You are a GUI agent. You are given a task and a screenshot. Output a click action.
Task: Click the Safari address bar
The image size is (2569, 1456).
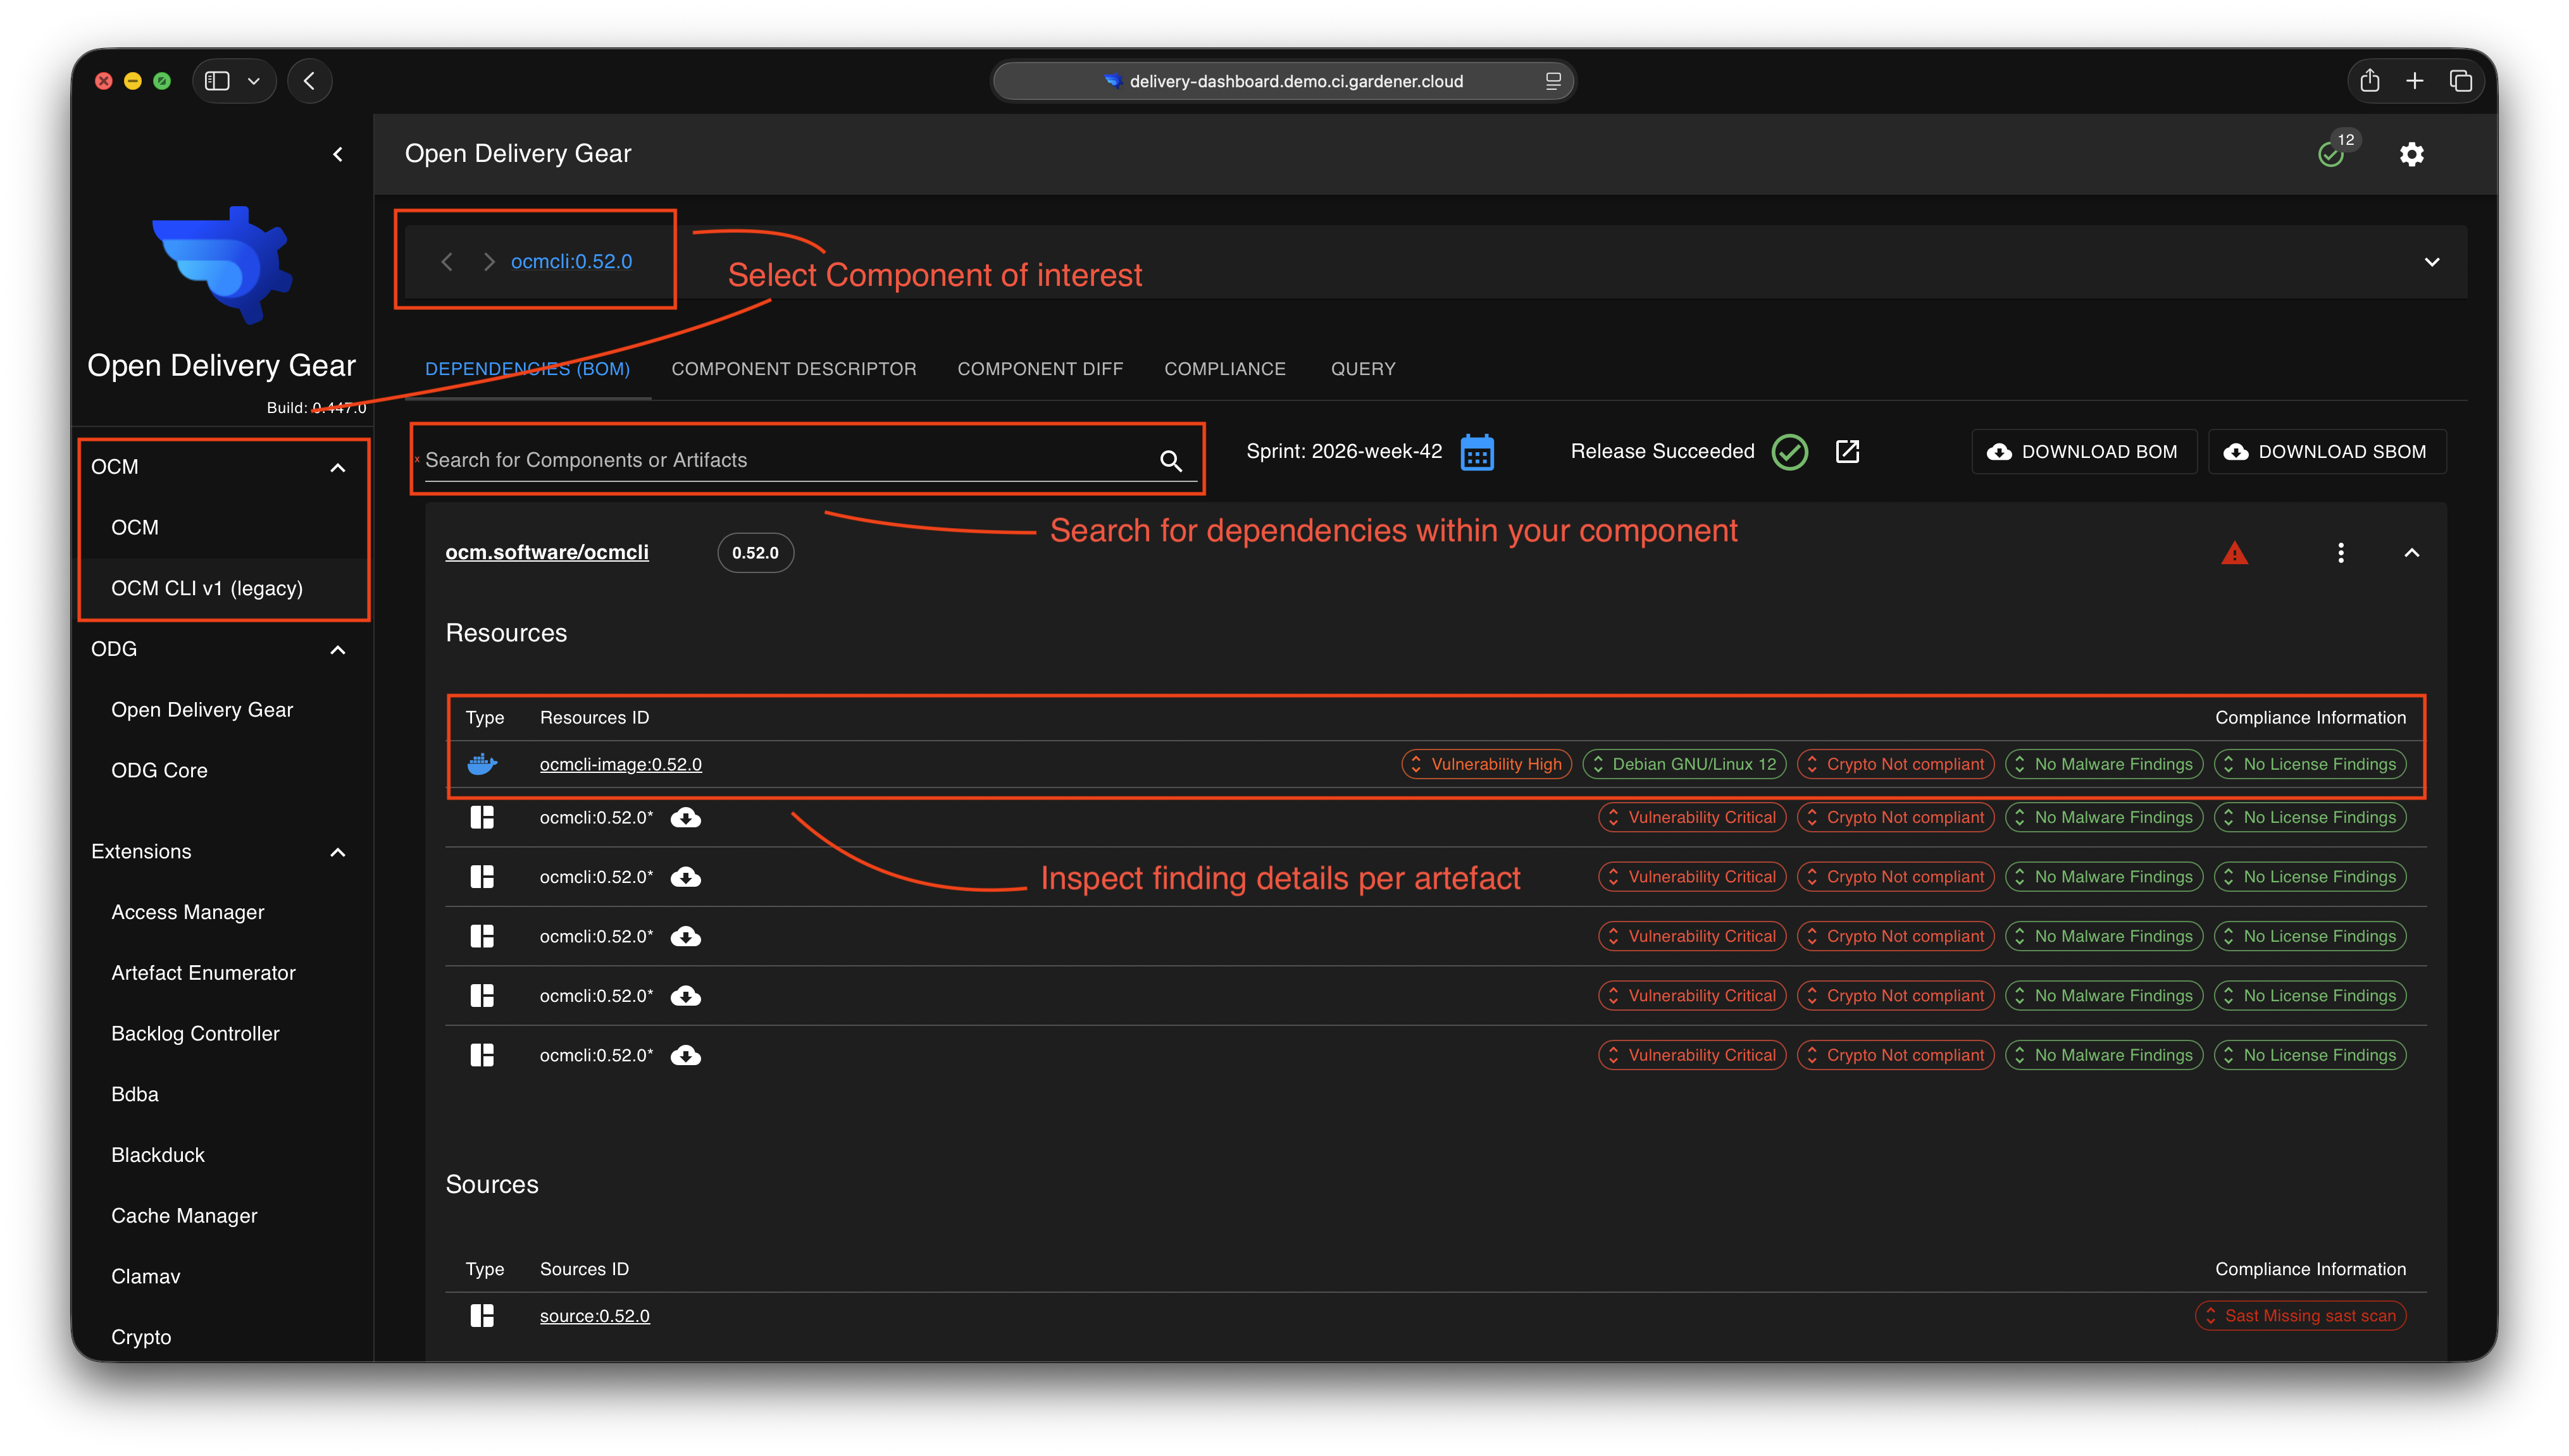pyautogui.click(x=1283, y=81)
